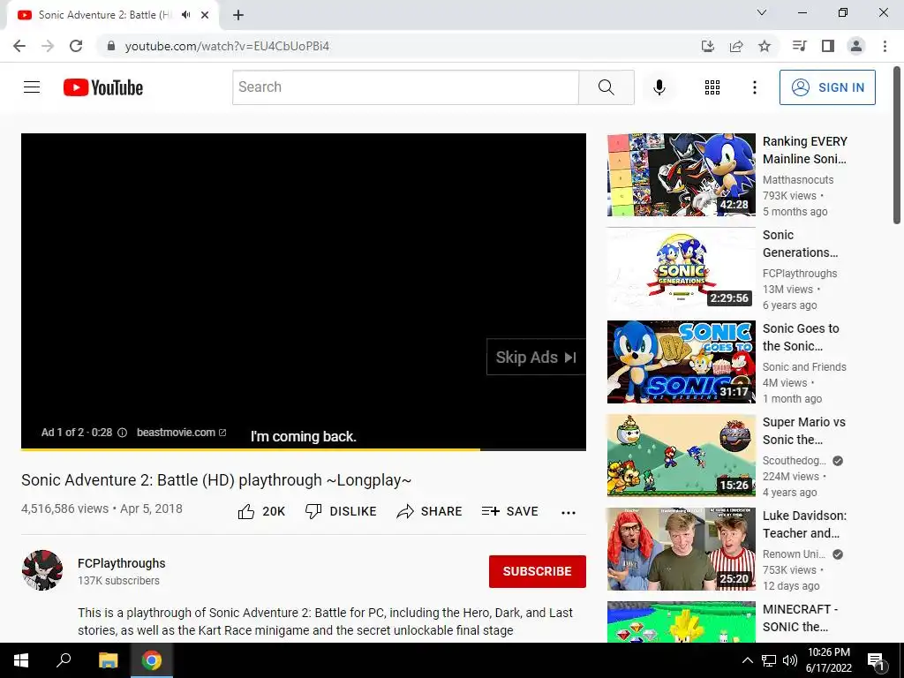
Task: Open Ranking EVERY Mainline Sonic thumbnail
Action: 681,175
